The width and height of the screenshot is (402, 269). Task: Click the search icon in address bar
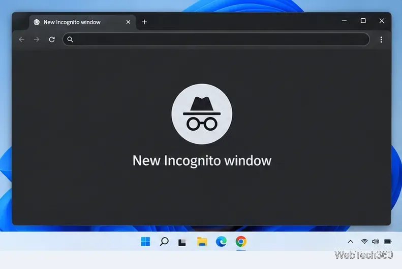pos(70,40)
